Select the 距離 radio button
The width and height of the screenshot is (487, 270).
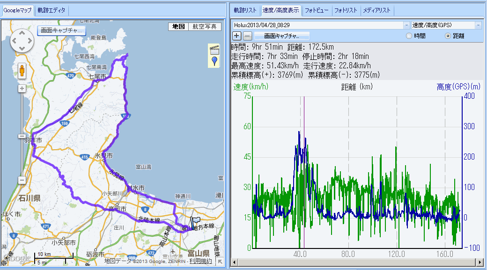[448, 36]
